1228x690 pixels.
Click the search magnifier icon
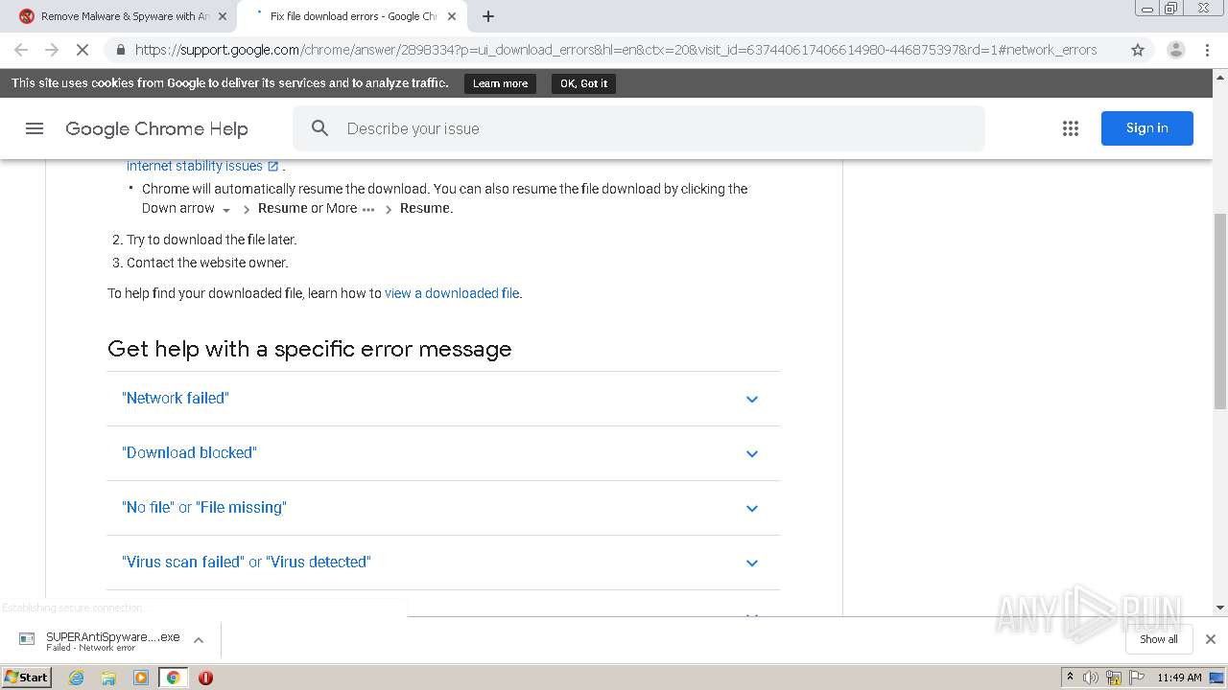coord(320,128)
